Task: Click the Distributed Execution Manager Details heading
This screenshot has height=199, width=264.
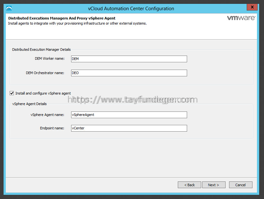Action: coord(41,50)
